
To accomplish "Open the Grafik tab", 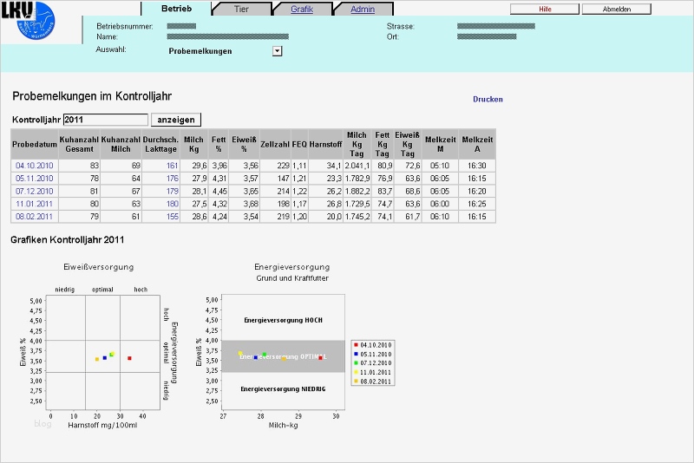I will point(302,9).
